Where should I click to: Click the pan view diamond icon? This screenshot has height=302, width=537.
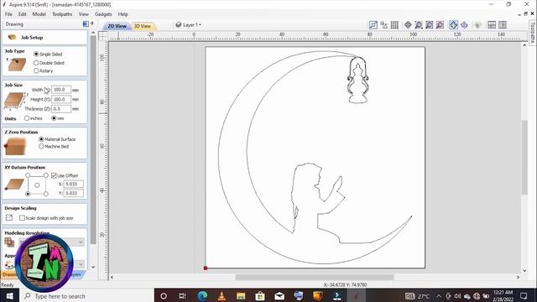pos(408,25)
